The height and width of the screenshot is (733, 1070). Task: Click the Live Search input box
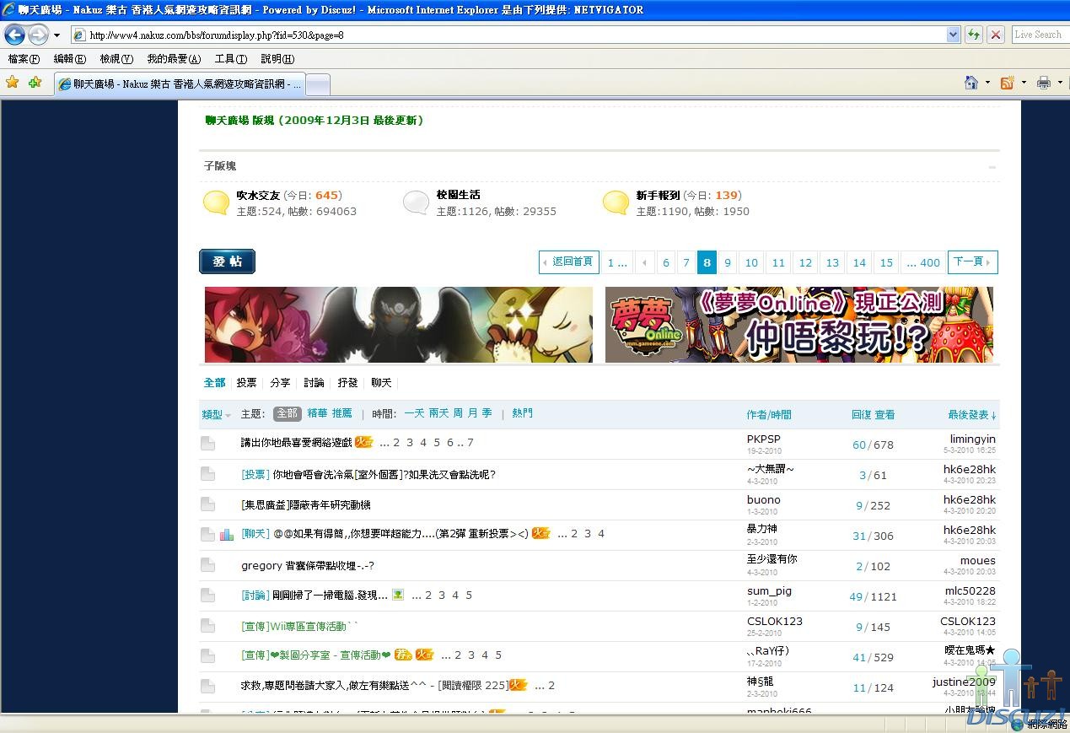1037,35
